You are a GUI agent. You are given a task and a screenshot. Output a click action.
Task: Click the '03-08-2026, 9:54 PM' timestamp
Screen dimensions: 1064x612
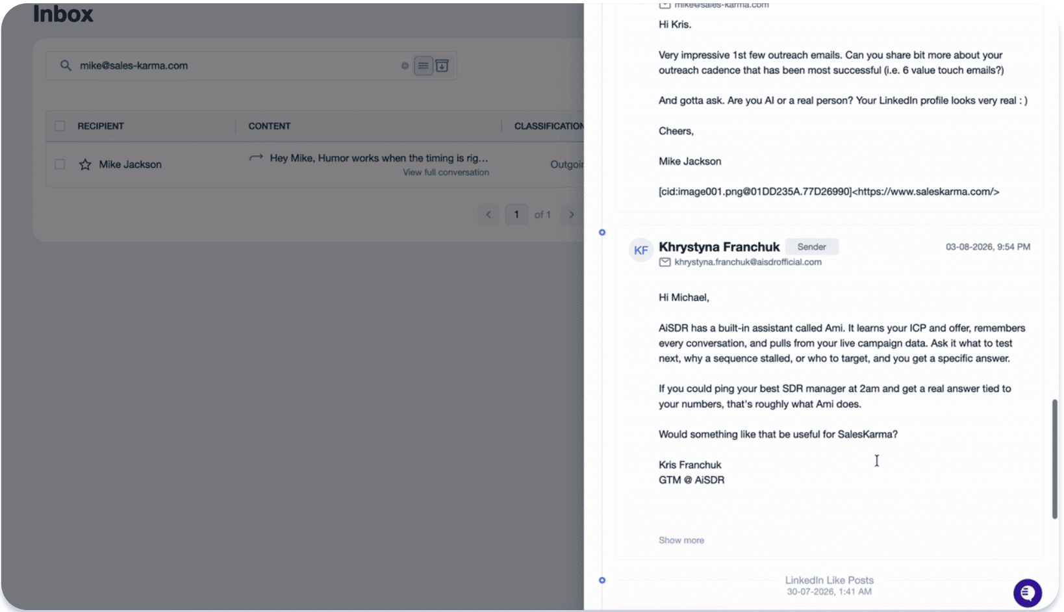coord(987,247)
